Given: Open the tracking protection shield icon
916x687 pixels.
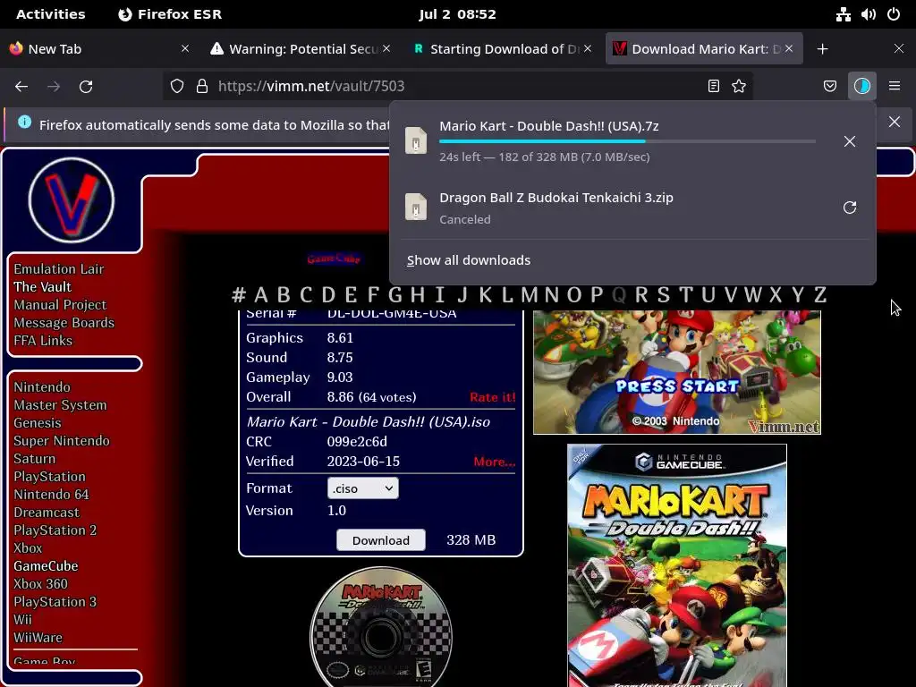Looking at the screenshot, I should (x=177, y=87).
